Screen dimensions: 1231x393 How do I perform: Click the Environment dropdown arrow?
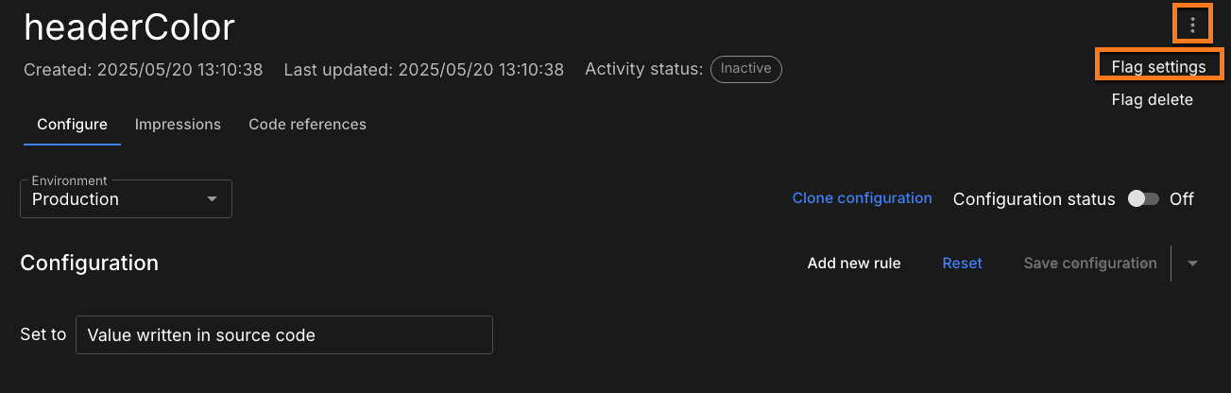point(213,199)
